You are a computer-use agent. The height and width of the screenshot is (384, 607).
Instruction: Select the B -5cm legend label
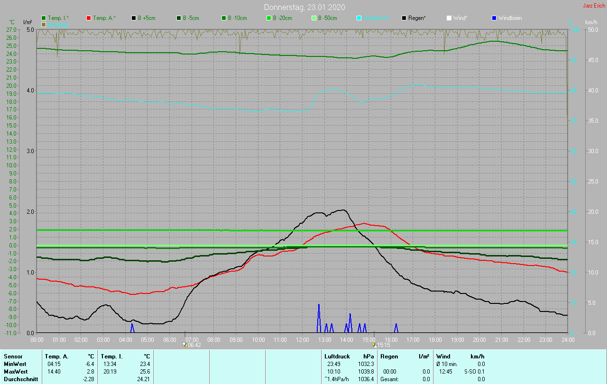(192, 18)
